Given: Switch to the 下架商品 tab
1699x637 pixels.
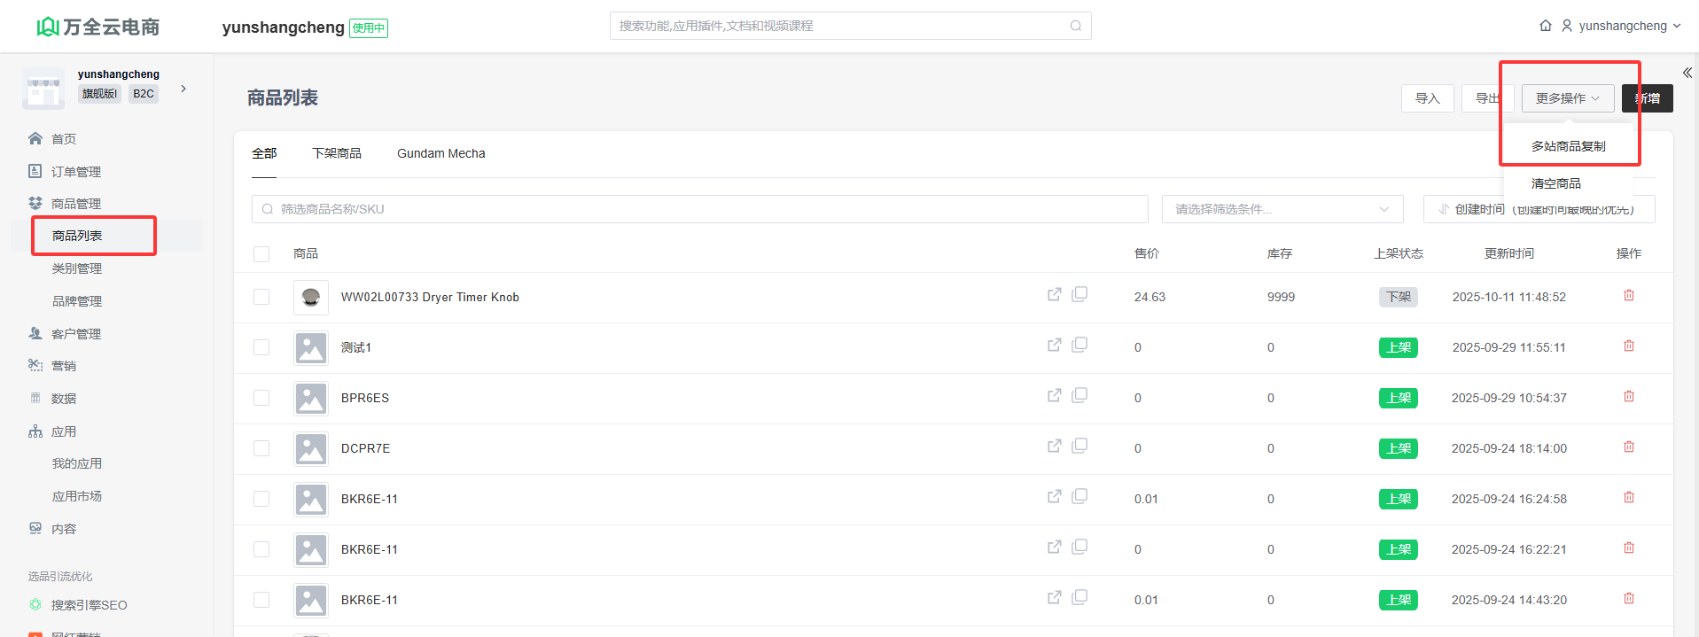Looking at the screenshot, I should pos(337,153).
